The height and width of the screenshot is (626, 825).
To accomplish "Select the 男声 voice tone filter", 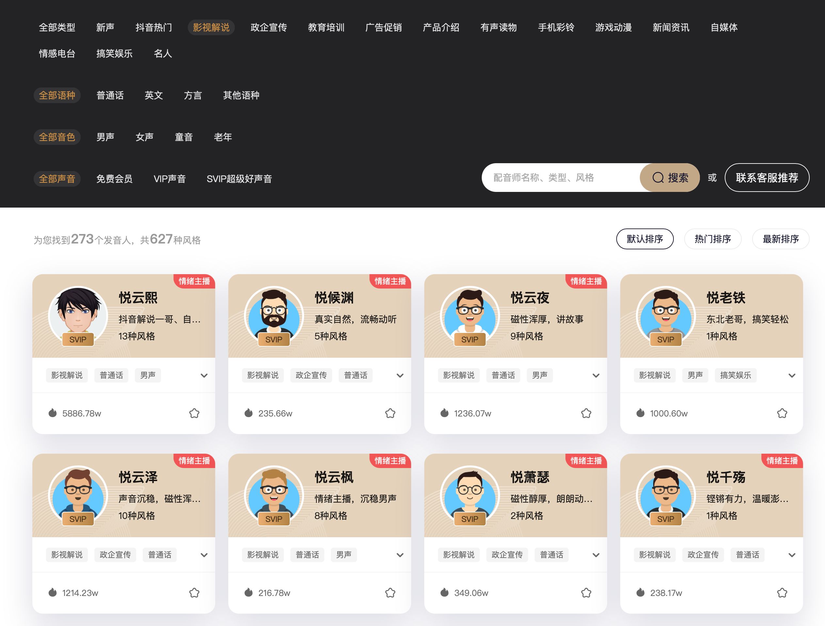I will 105,137.
